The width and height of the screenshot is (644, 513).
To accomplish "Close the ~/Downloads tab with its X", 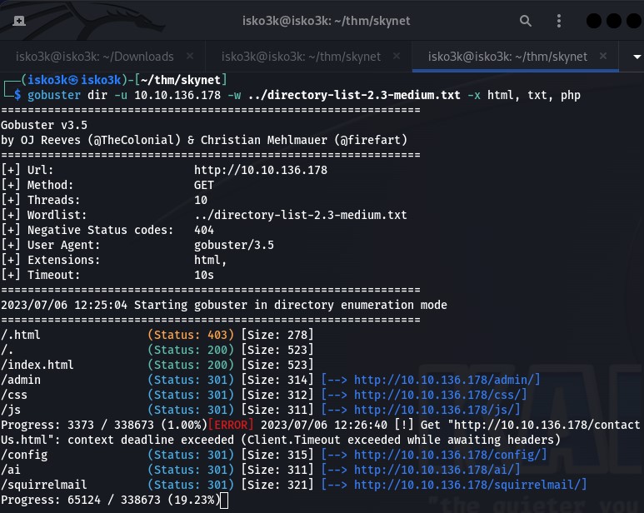I will pyautogui.click(x=190, y=57).
